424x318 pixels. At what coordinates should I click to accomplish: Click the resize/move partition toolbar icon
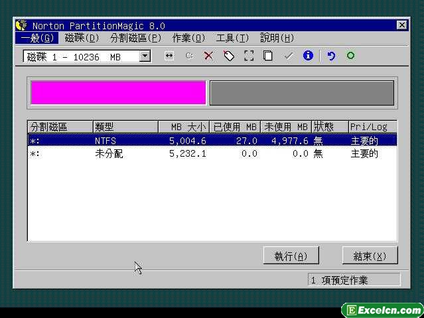169,56
